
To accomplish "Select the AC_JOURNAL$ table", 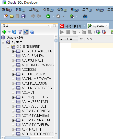I will click(32, 61).
